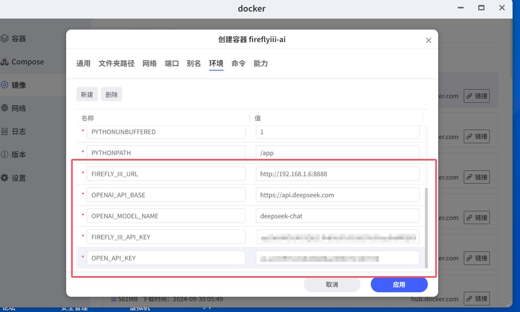Switch to the 通用 tab
The width and height of the screenshot is (520, 312).
click(83, 64)
